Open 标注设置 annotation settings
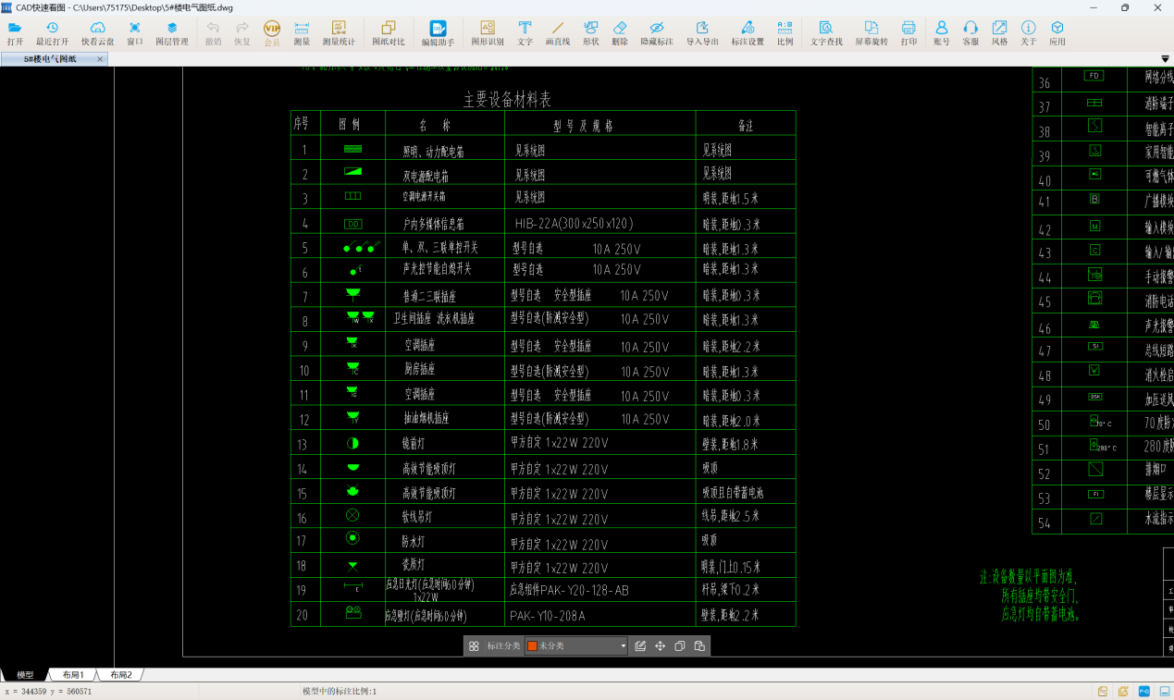Image resolution: width=1174 pixels, height=700 pixels. point(748,33)
